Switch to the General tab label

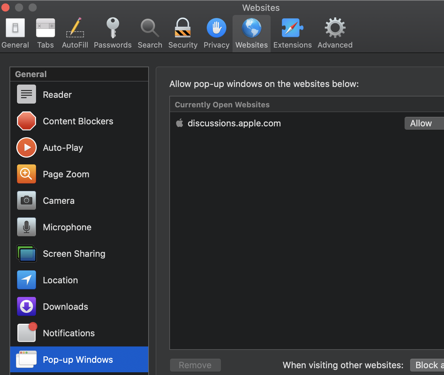point(15,45)
